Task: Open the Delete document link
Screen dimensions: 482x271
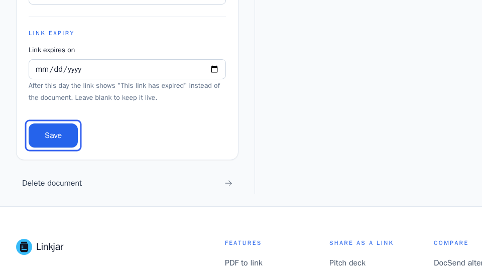Action: click(127, 183)
